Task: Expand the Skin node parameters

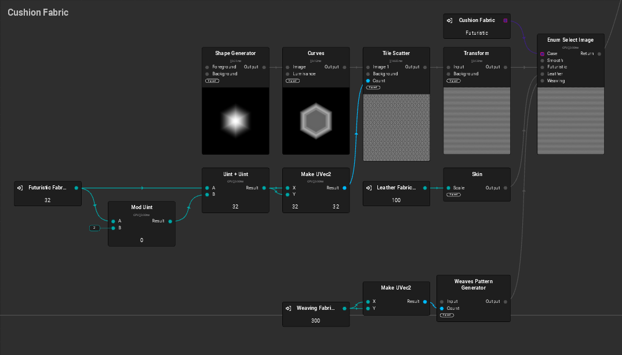Action: [454, 195]
